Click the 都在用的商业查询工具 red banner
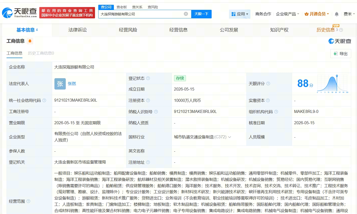This screenshot has height=214, width=357. (x=67, y=13)
